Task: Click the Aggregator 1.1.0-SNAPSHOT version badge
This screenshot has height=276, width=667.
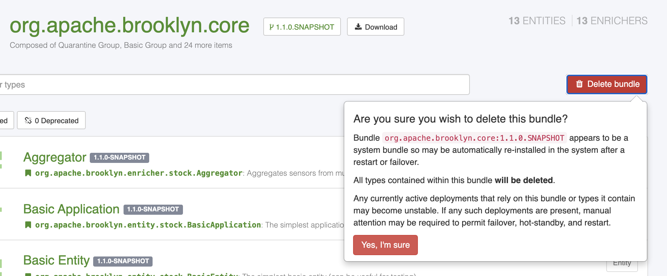Action: point(119,158)
